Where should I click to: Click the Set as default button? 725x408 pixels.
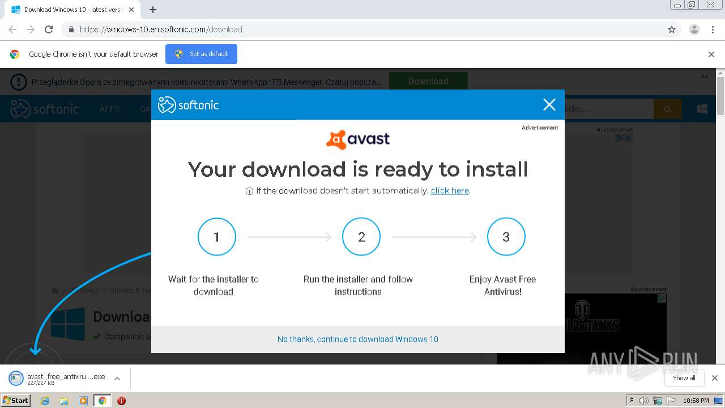pos(201,54)
